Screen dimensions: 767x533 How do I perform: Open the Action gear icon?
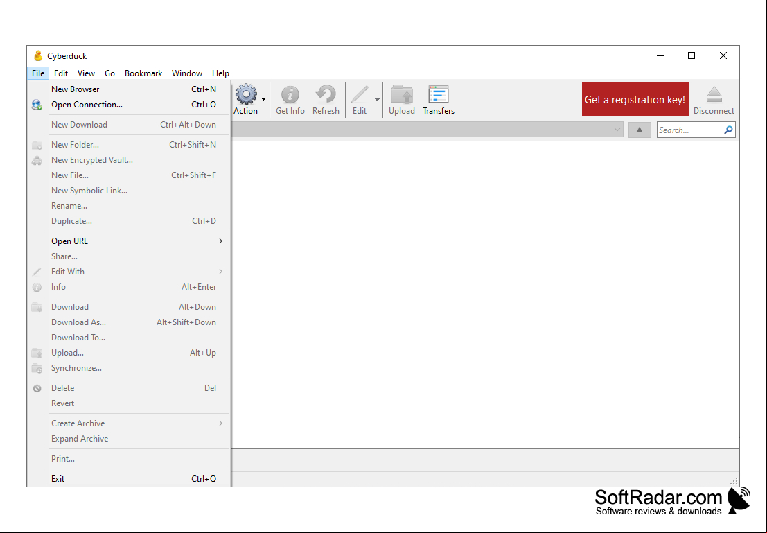tap(245, 94)
